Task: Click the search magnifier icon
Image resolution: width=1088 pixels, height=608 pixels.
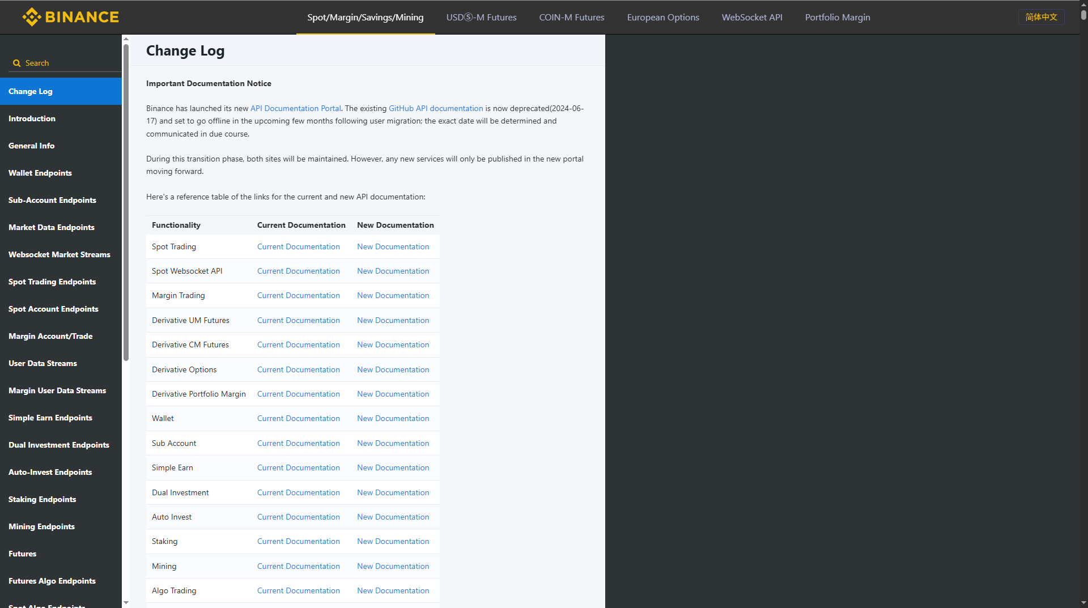Action: 16,63
